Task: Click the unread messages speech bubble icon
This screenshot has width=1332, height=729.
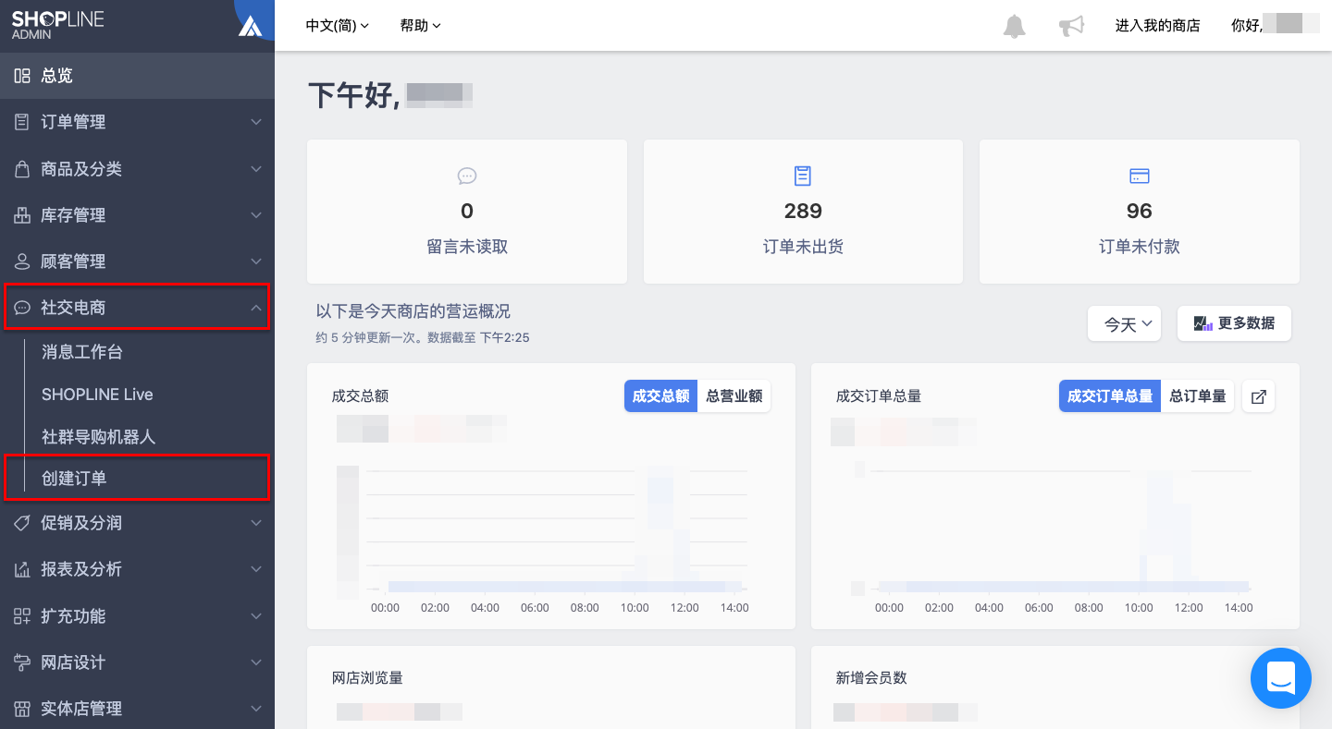Action: tap(467, 176)
